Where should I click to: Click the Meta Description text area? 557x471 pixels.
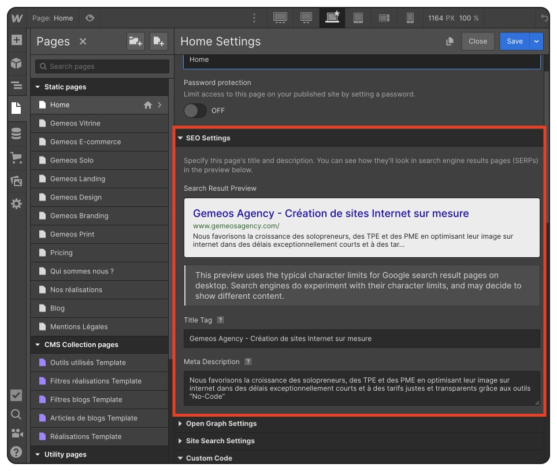coord(362,388)
